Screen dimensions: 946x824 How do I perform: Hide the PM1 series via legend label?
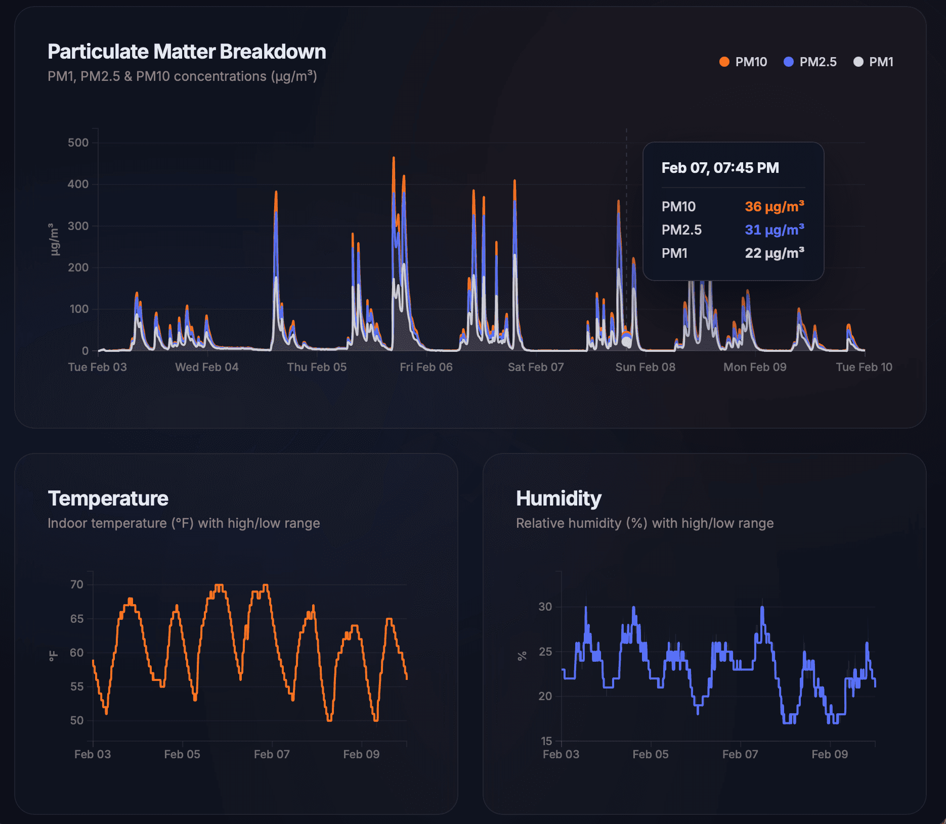(881, 62)
